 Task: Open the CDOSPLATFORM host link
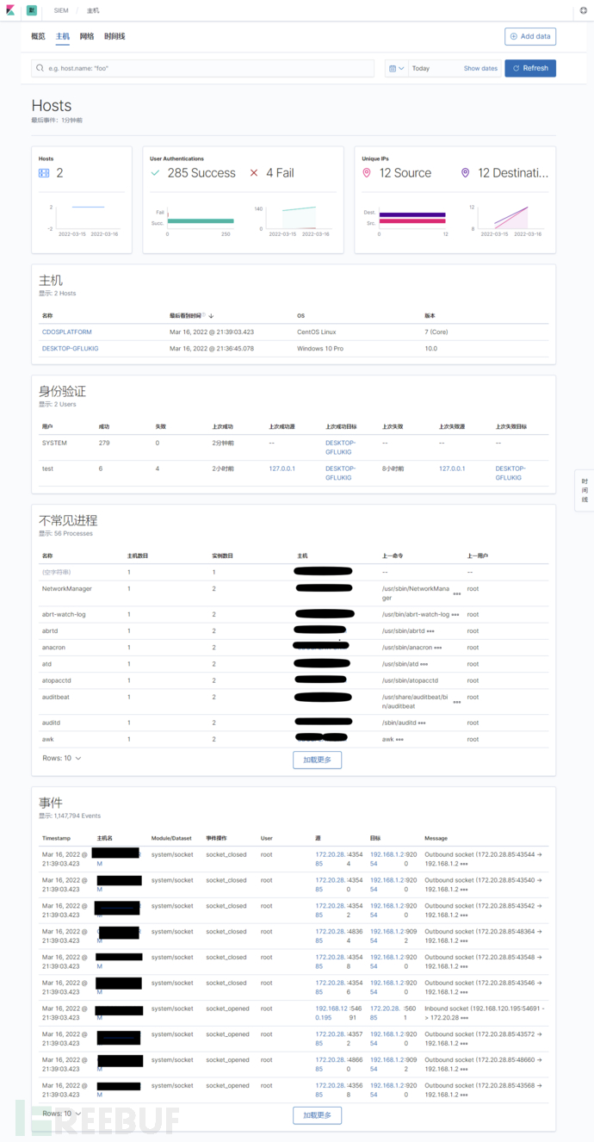66,332
